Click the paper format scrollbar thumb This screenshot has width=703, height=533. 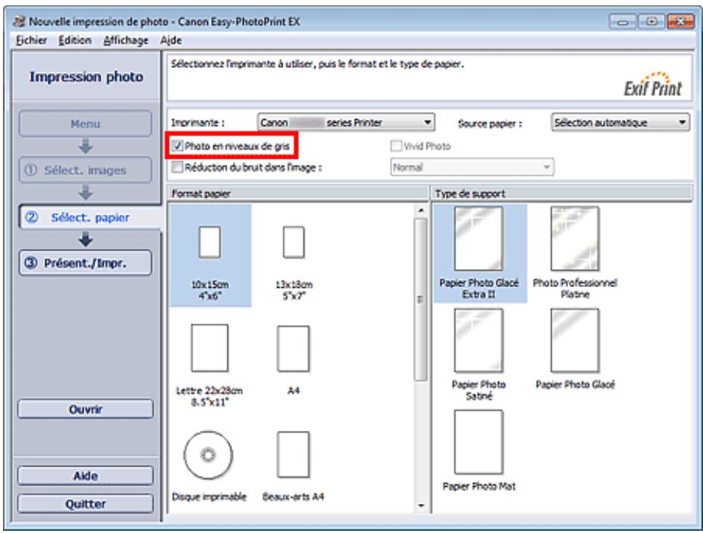[x=420, y=300]
